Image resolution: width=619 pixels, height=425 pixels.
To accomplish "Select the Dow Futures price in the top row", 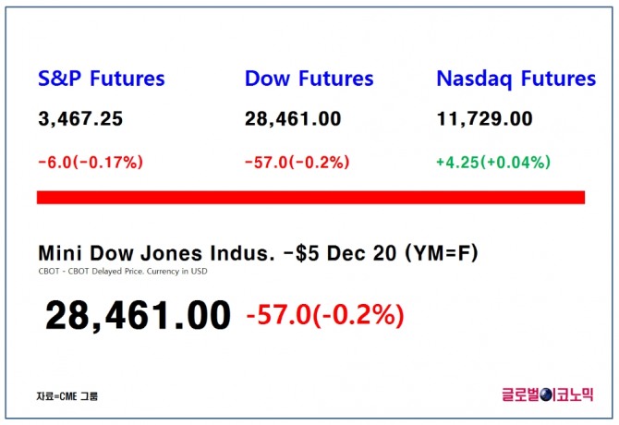I will (x=293, y=119).
